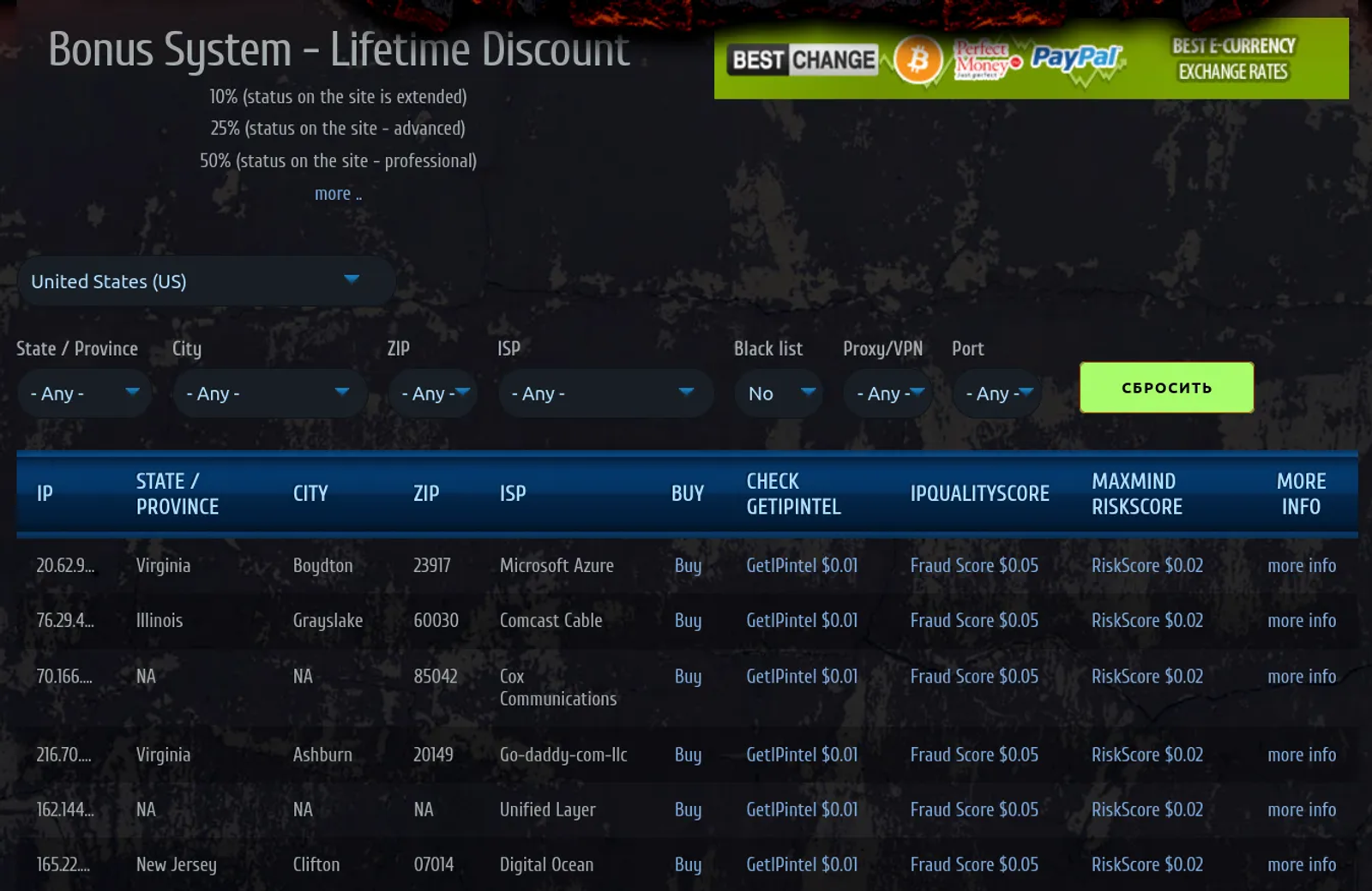
Task: Check Fraud Score for Cox Communications row
Action: [974, 677]
